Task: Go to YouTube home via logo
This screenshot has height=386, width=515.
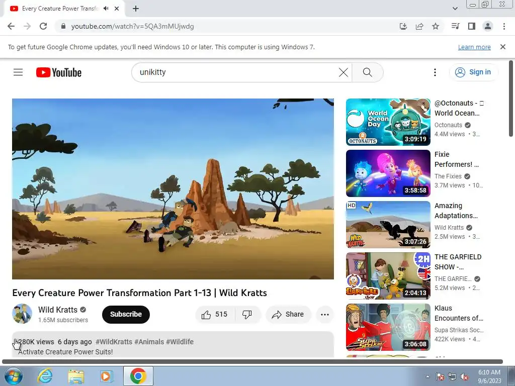Action: pyautogui.click(x=59, y=72)
